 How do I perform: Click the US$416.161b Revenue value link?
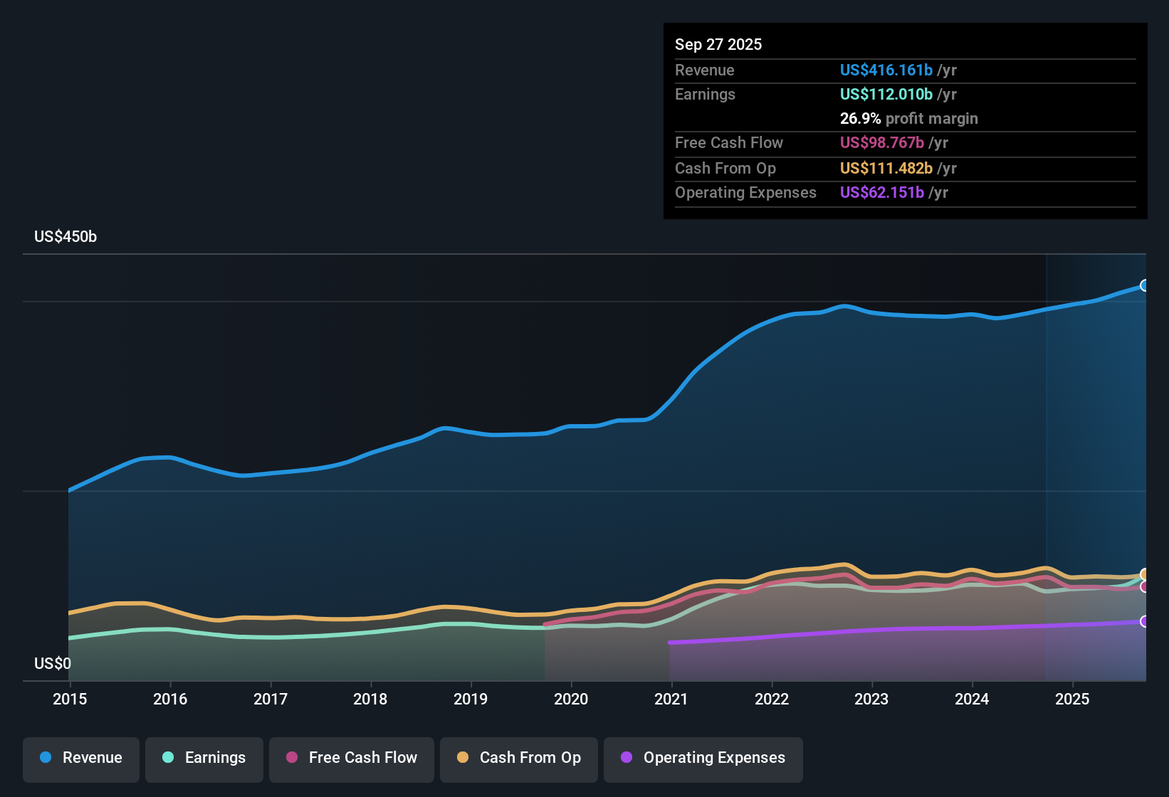(x=886, y=70)
